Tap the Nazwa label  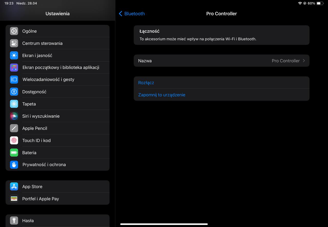point(145,61)
